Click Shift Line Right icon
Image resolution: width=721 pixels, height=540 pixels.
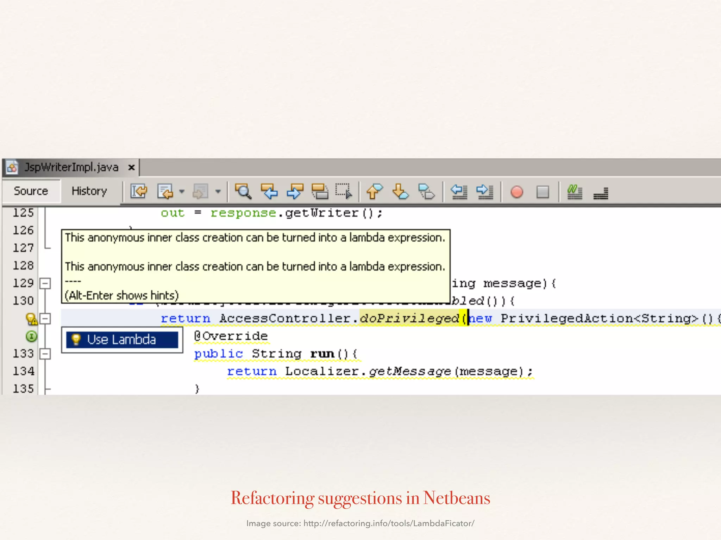(485, 192)
